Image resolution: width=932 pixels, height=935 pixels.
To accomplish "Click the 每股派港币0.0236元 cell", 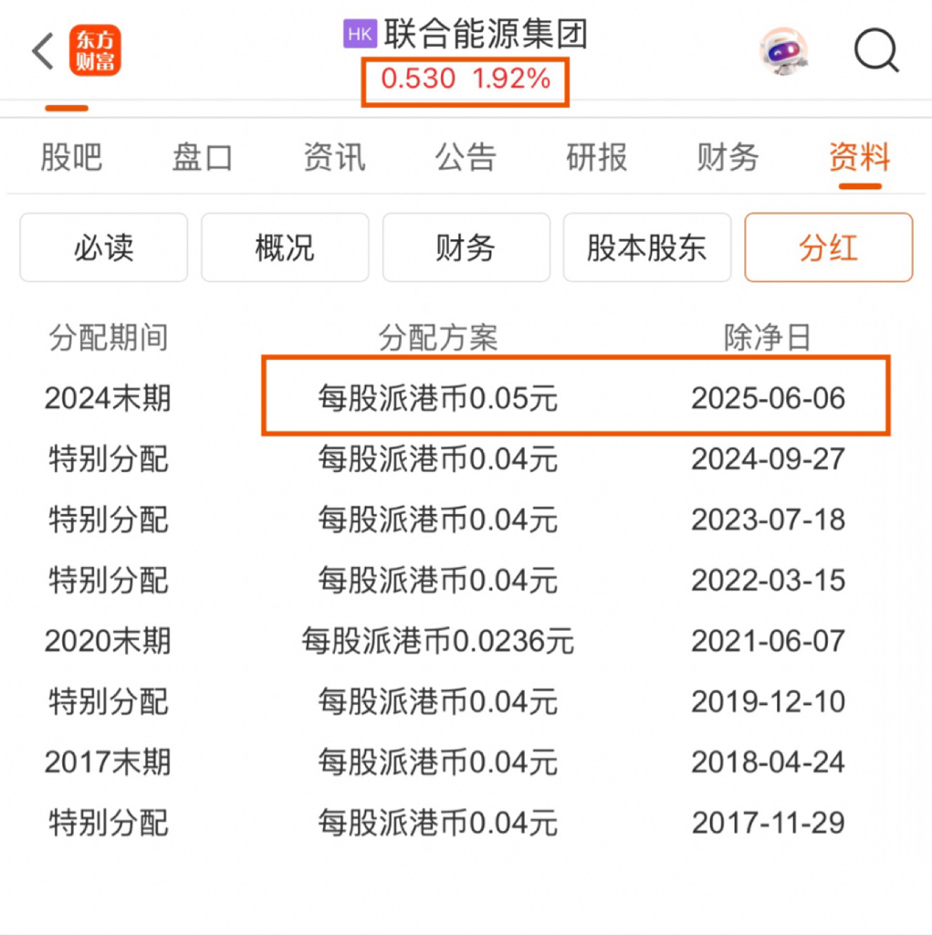I will [x=437, y=640].
